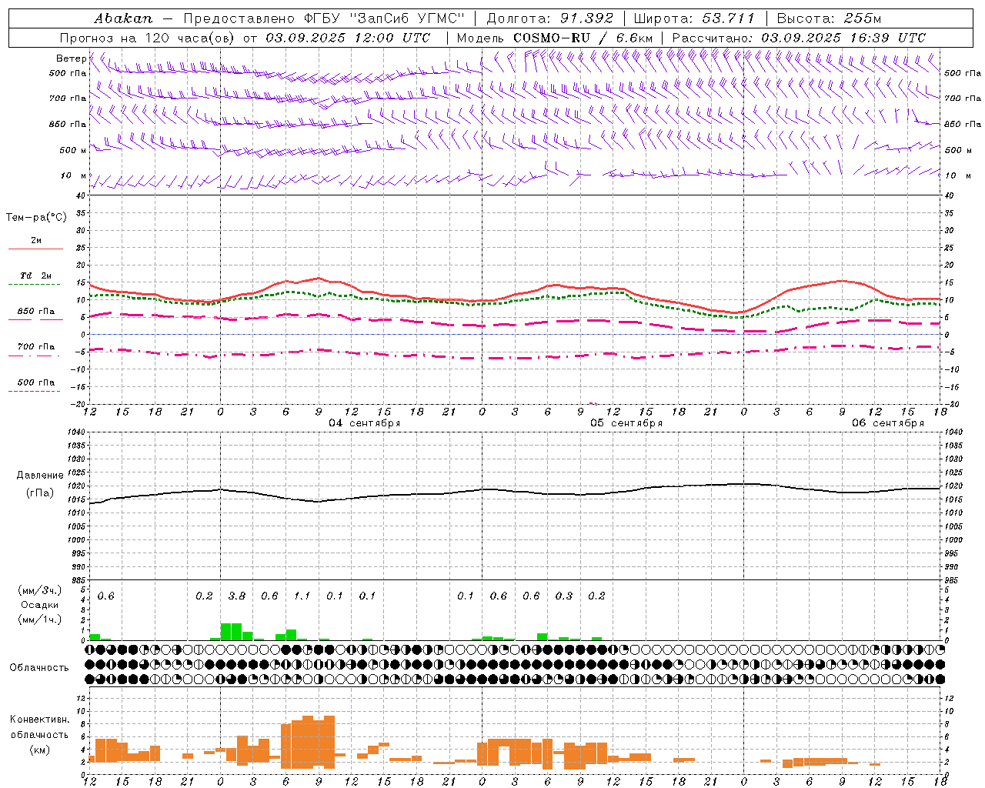Viewport: 985px width, 788px height.
Task: Click the latitude value Широта: 53.711
Action: pyautogui.click(x=695, y=18)
